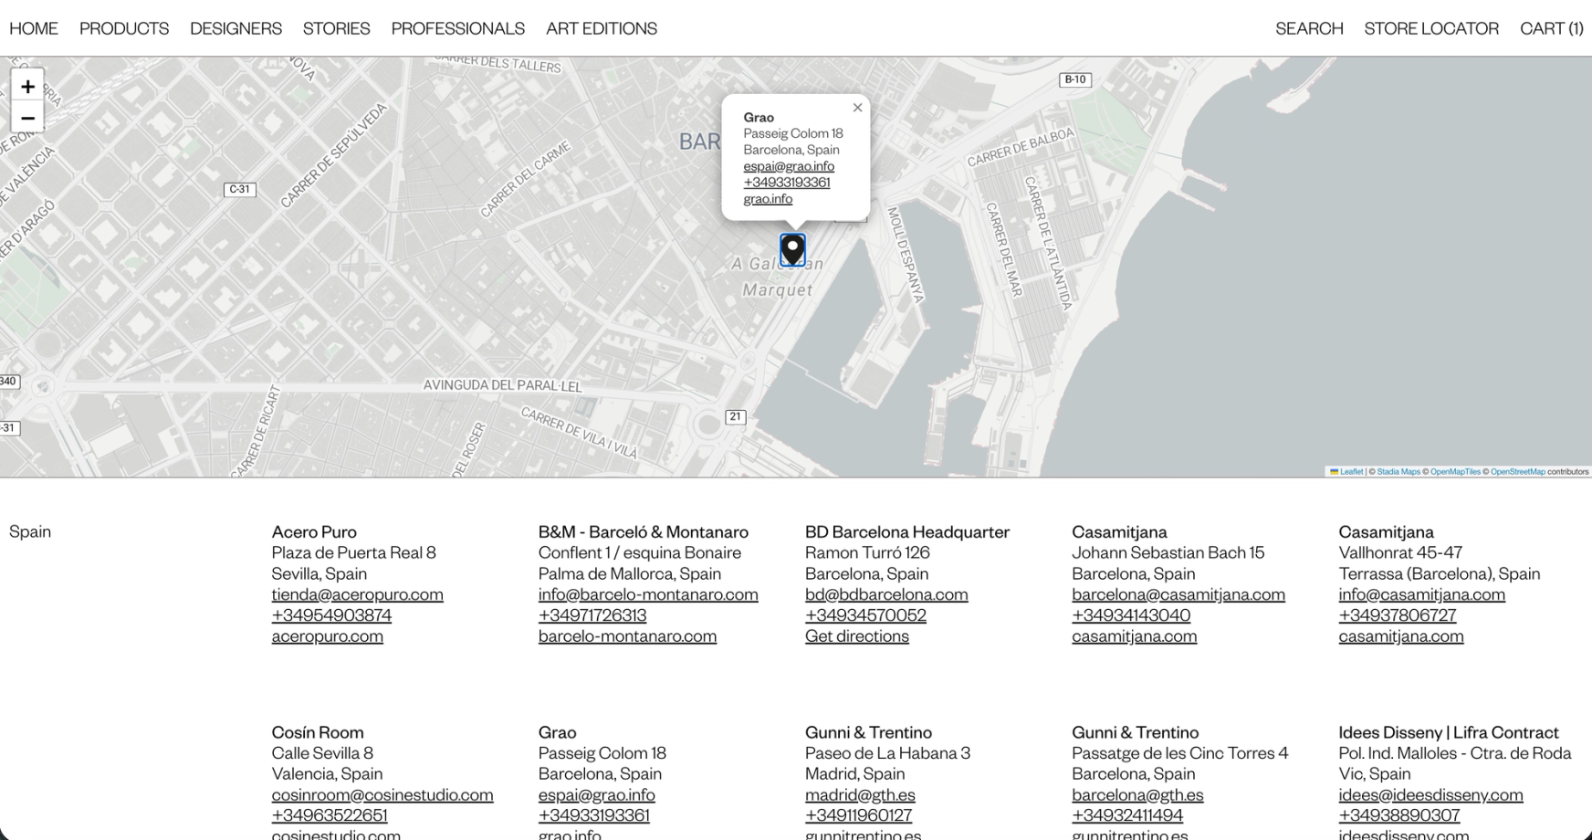Open the STORIES section
The image size is (1592, 840).
336,28
